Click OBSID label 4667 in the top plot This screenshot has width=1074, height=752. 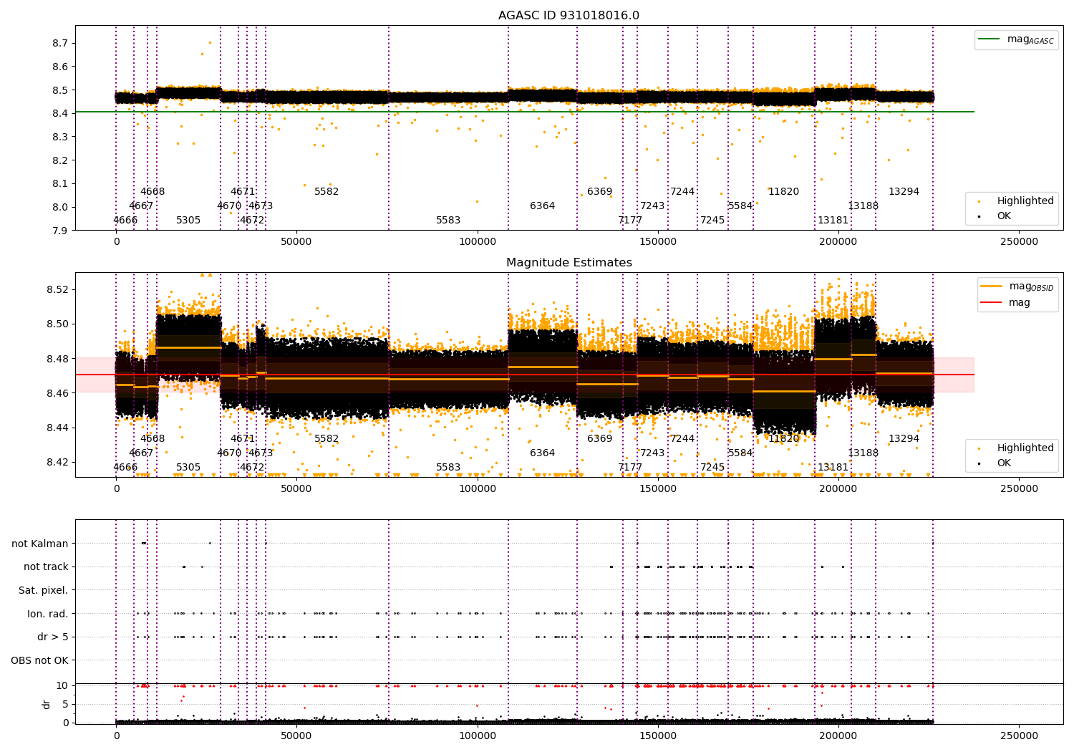(x=141, y=206)
